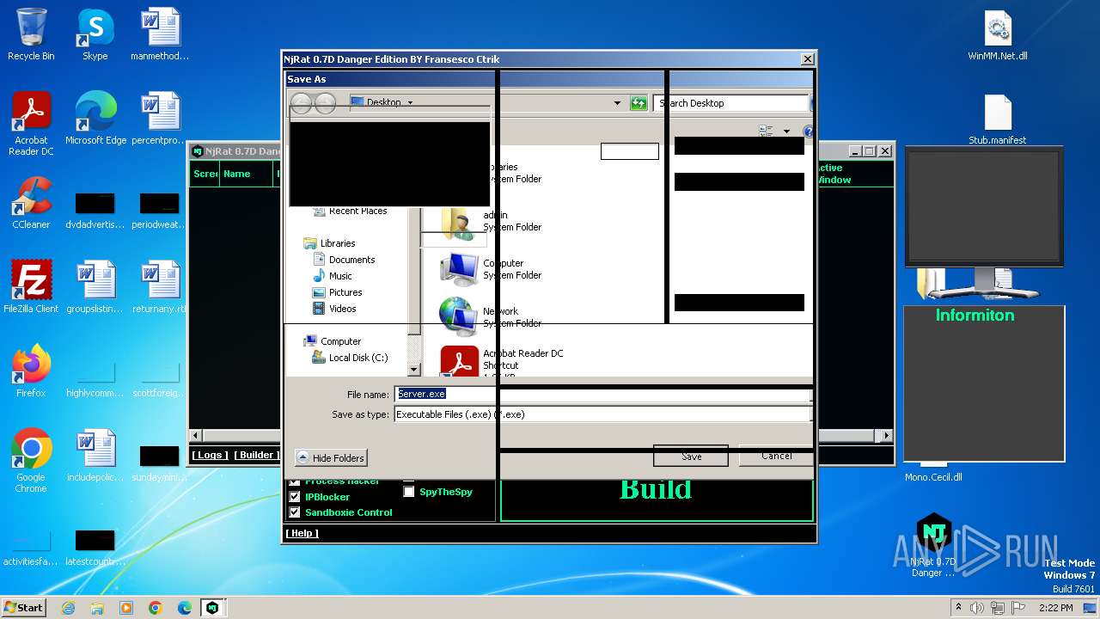
Task: Select the Stub.manifest desktop file
Action: pyautogui.click(x=997, y=120)
